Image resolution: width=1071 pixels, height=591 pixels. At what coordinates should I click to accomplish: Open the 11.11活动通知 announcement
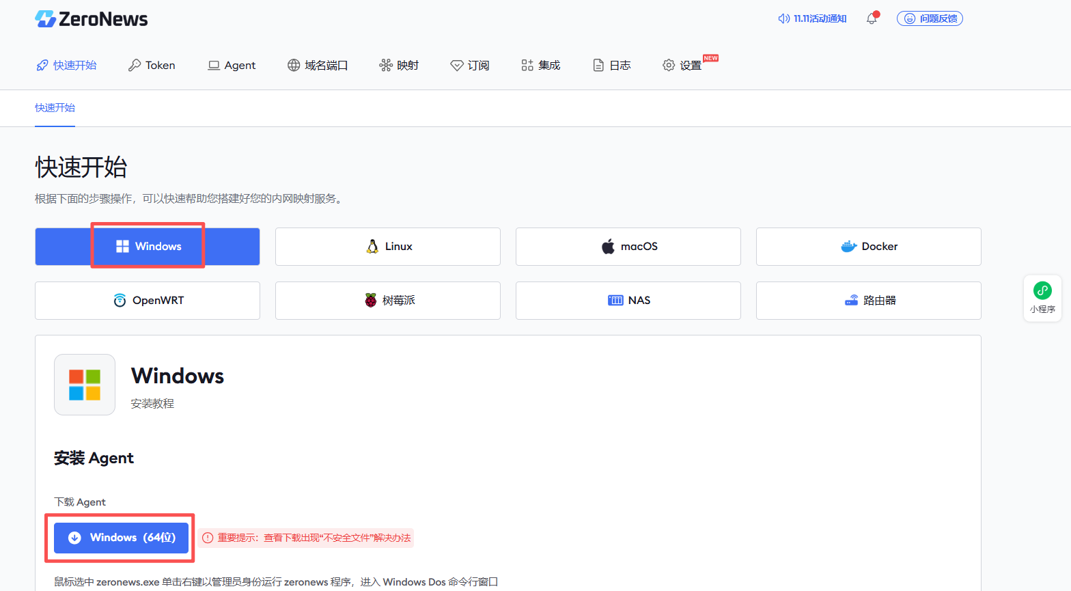(x=812, y=19)
